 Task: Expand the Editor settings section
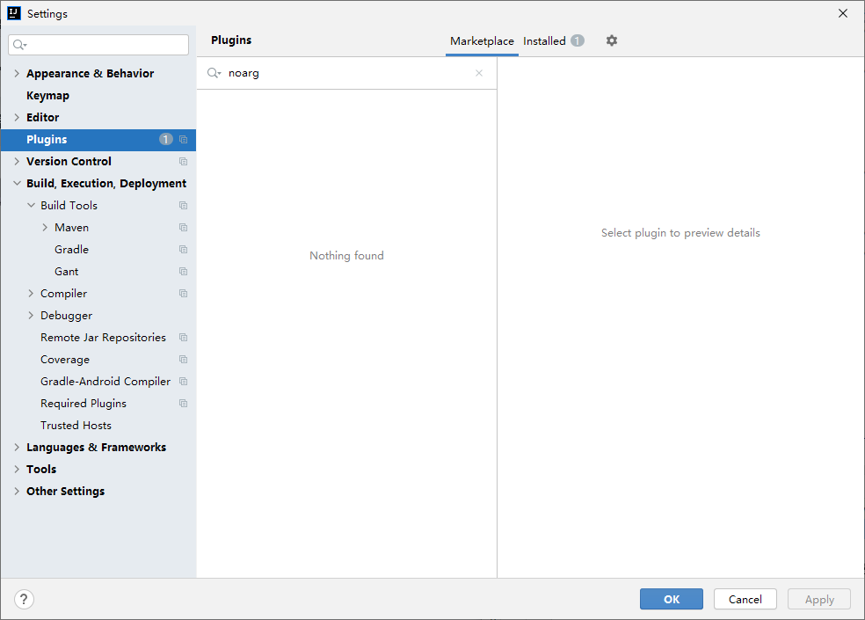point(17,117)
